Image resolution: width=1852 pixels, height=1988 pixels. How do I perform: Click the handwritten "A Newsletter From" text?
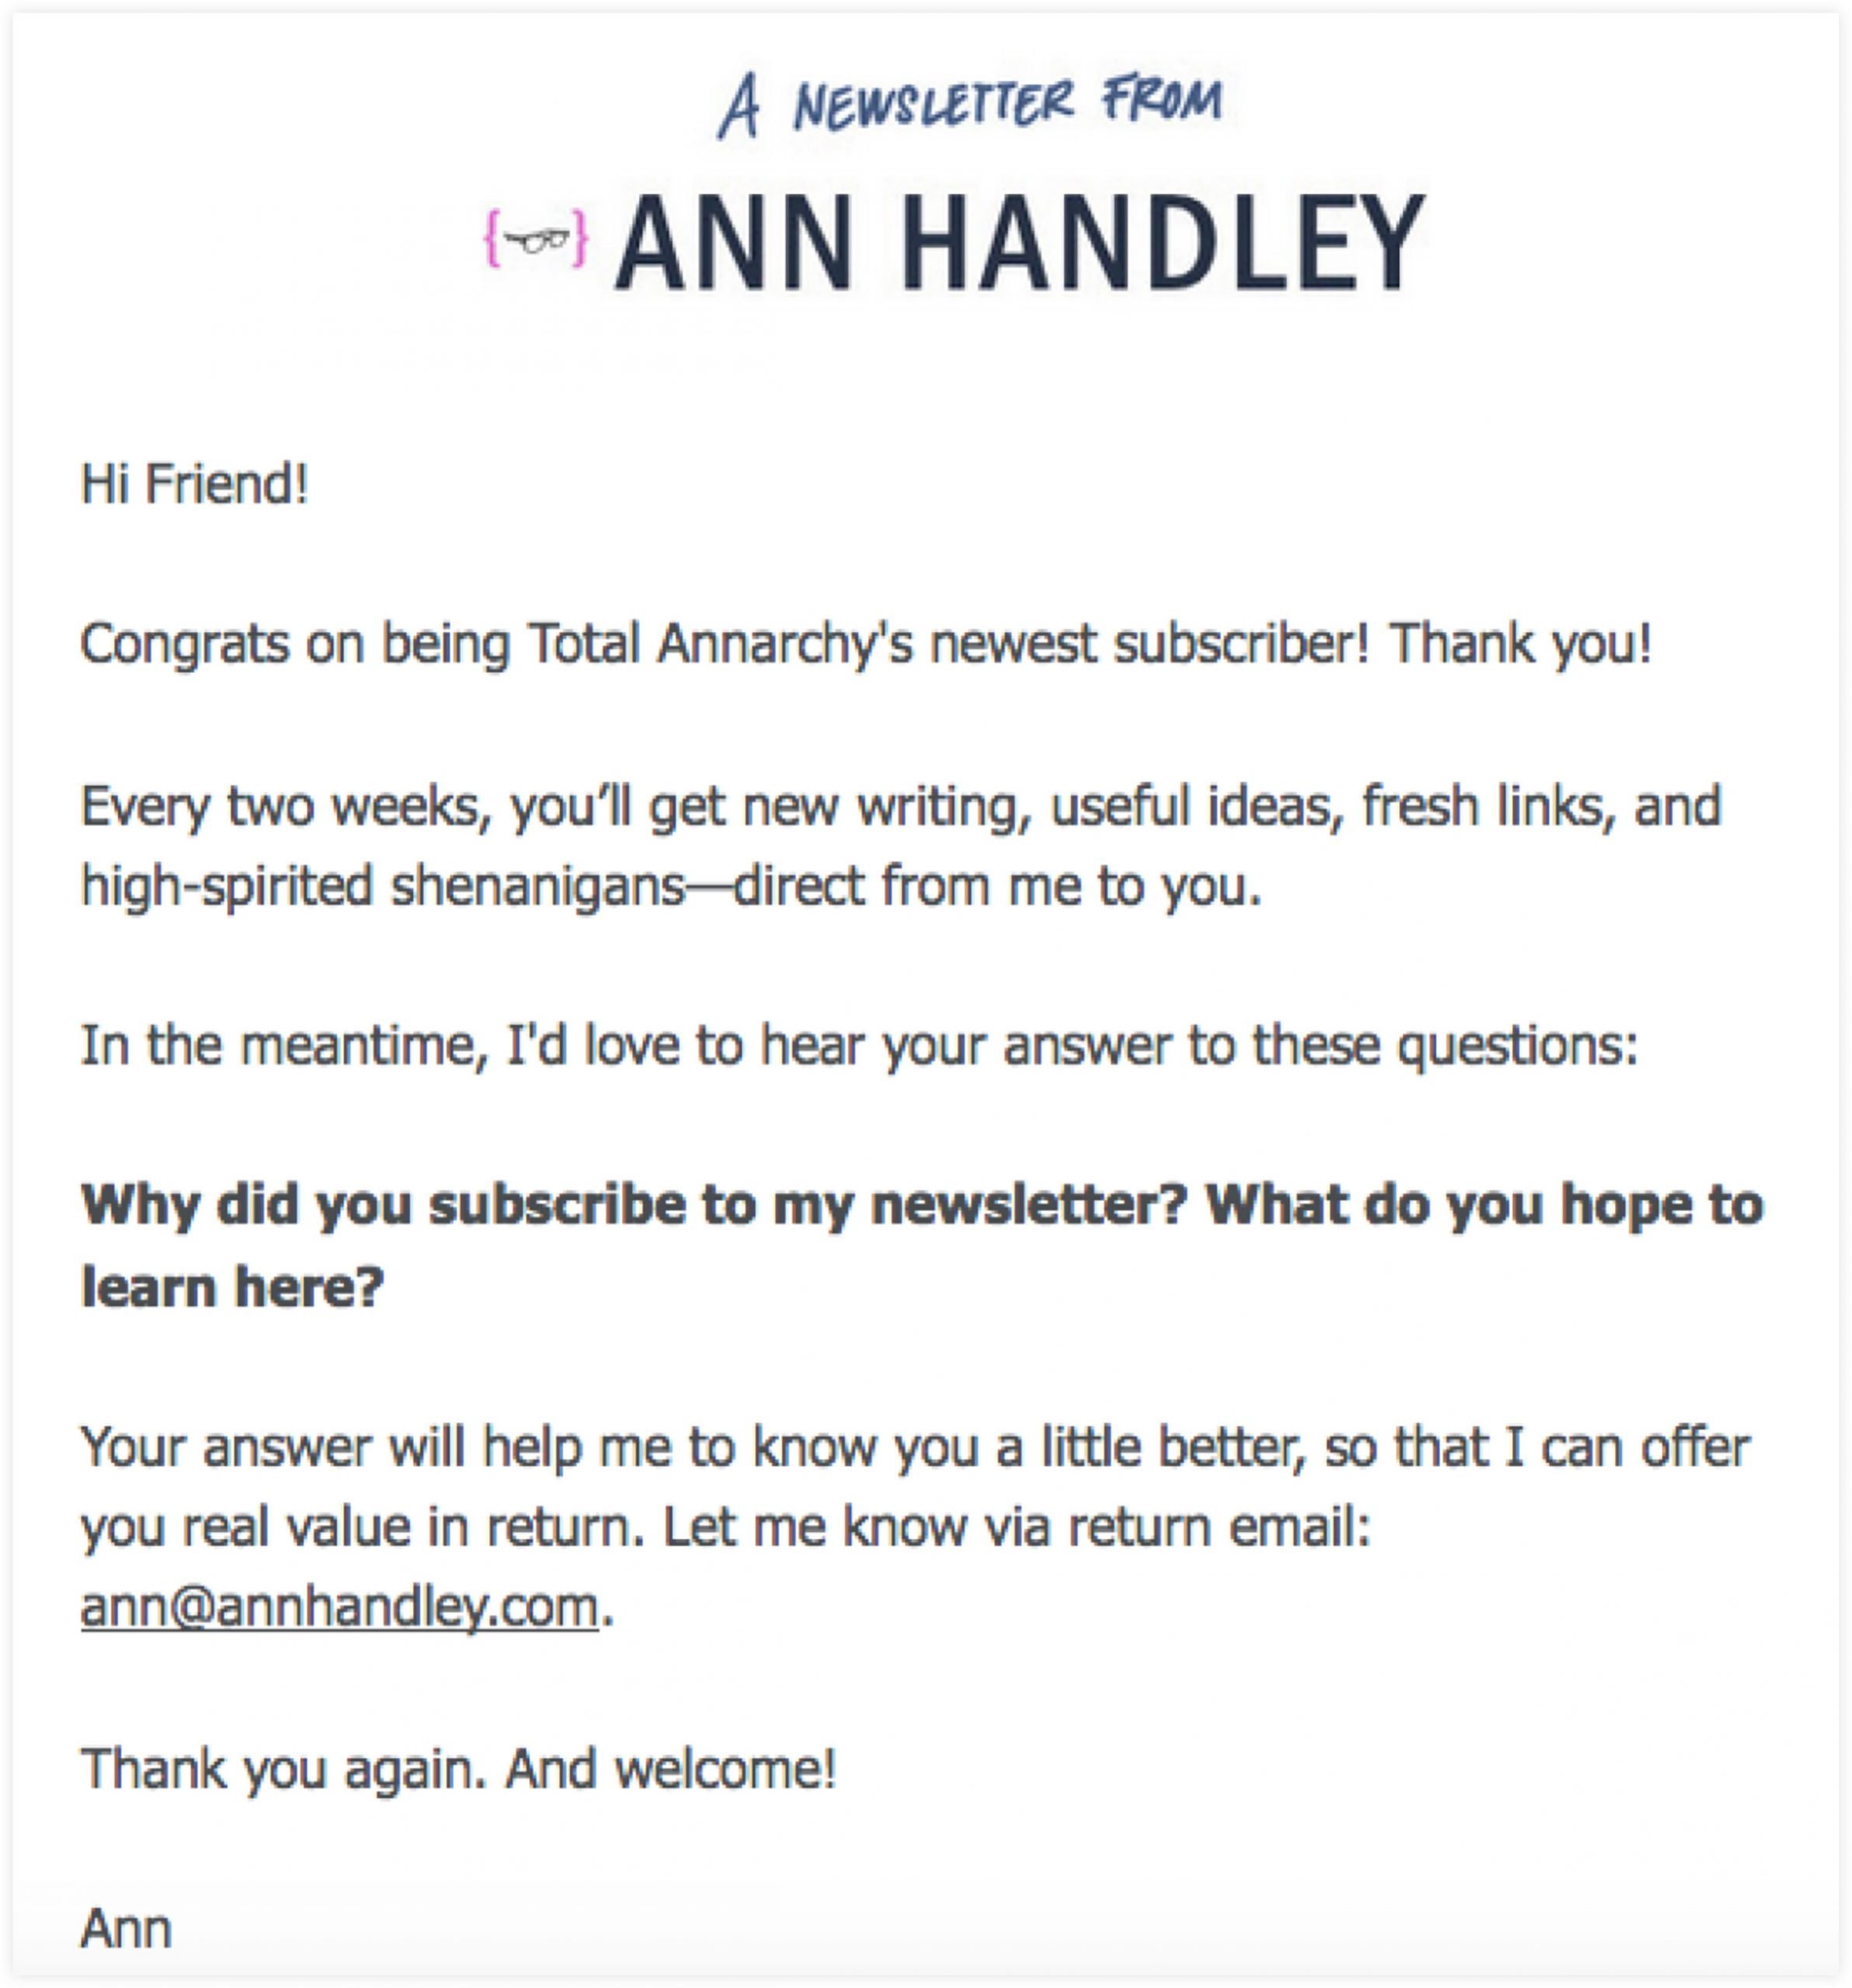pyautogui.click(x=969, y=106)
